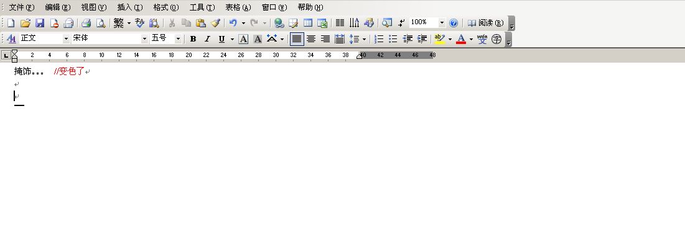Undo the last action
This screenshot has width=685, height=240.
pyautogui.click(x=233, y=23)
